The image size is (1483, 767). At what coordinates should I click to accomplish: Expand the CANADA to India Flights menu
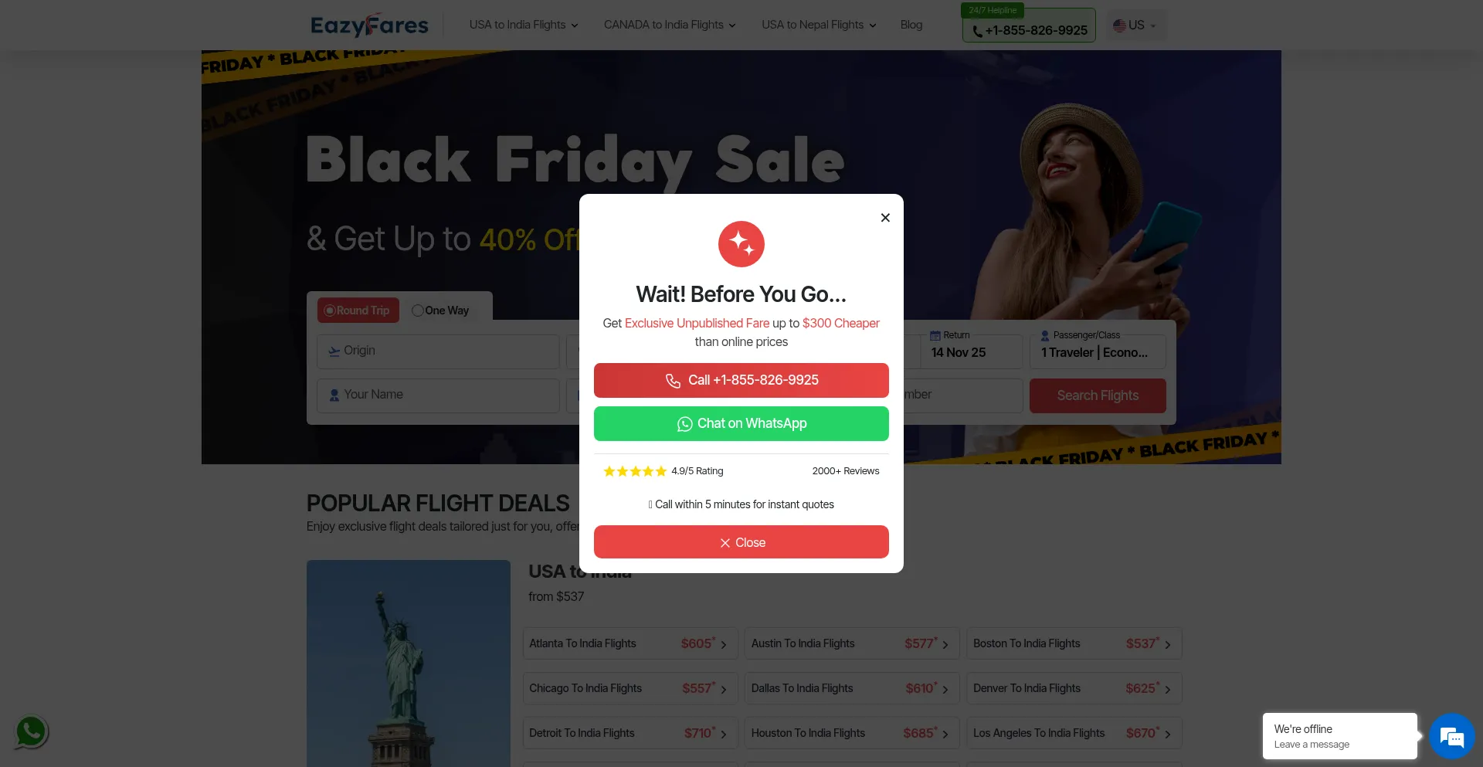click(670, 25)
